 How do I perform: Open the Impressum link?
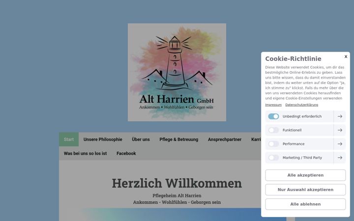coord(273,105)
